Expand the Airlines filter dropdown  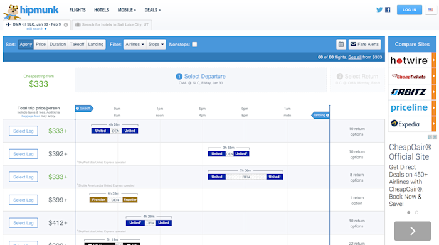pyautogui.click(x=135, y=45)
